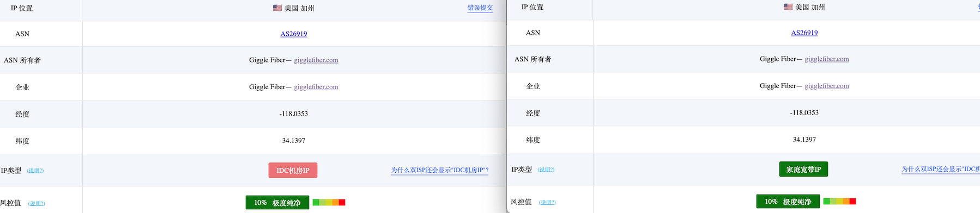The image size is (980, 213).
Task: Click US flag icon in right window
Action: tap(788, 7)
